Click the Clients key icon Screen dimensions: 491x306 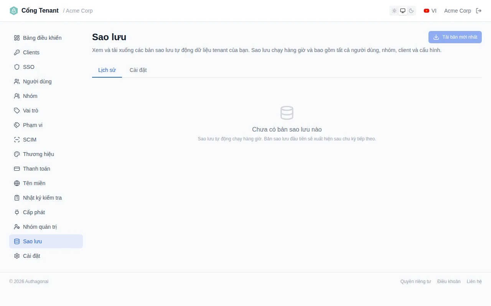point(17,52)
